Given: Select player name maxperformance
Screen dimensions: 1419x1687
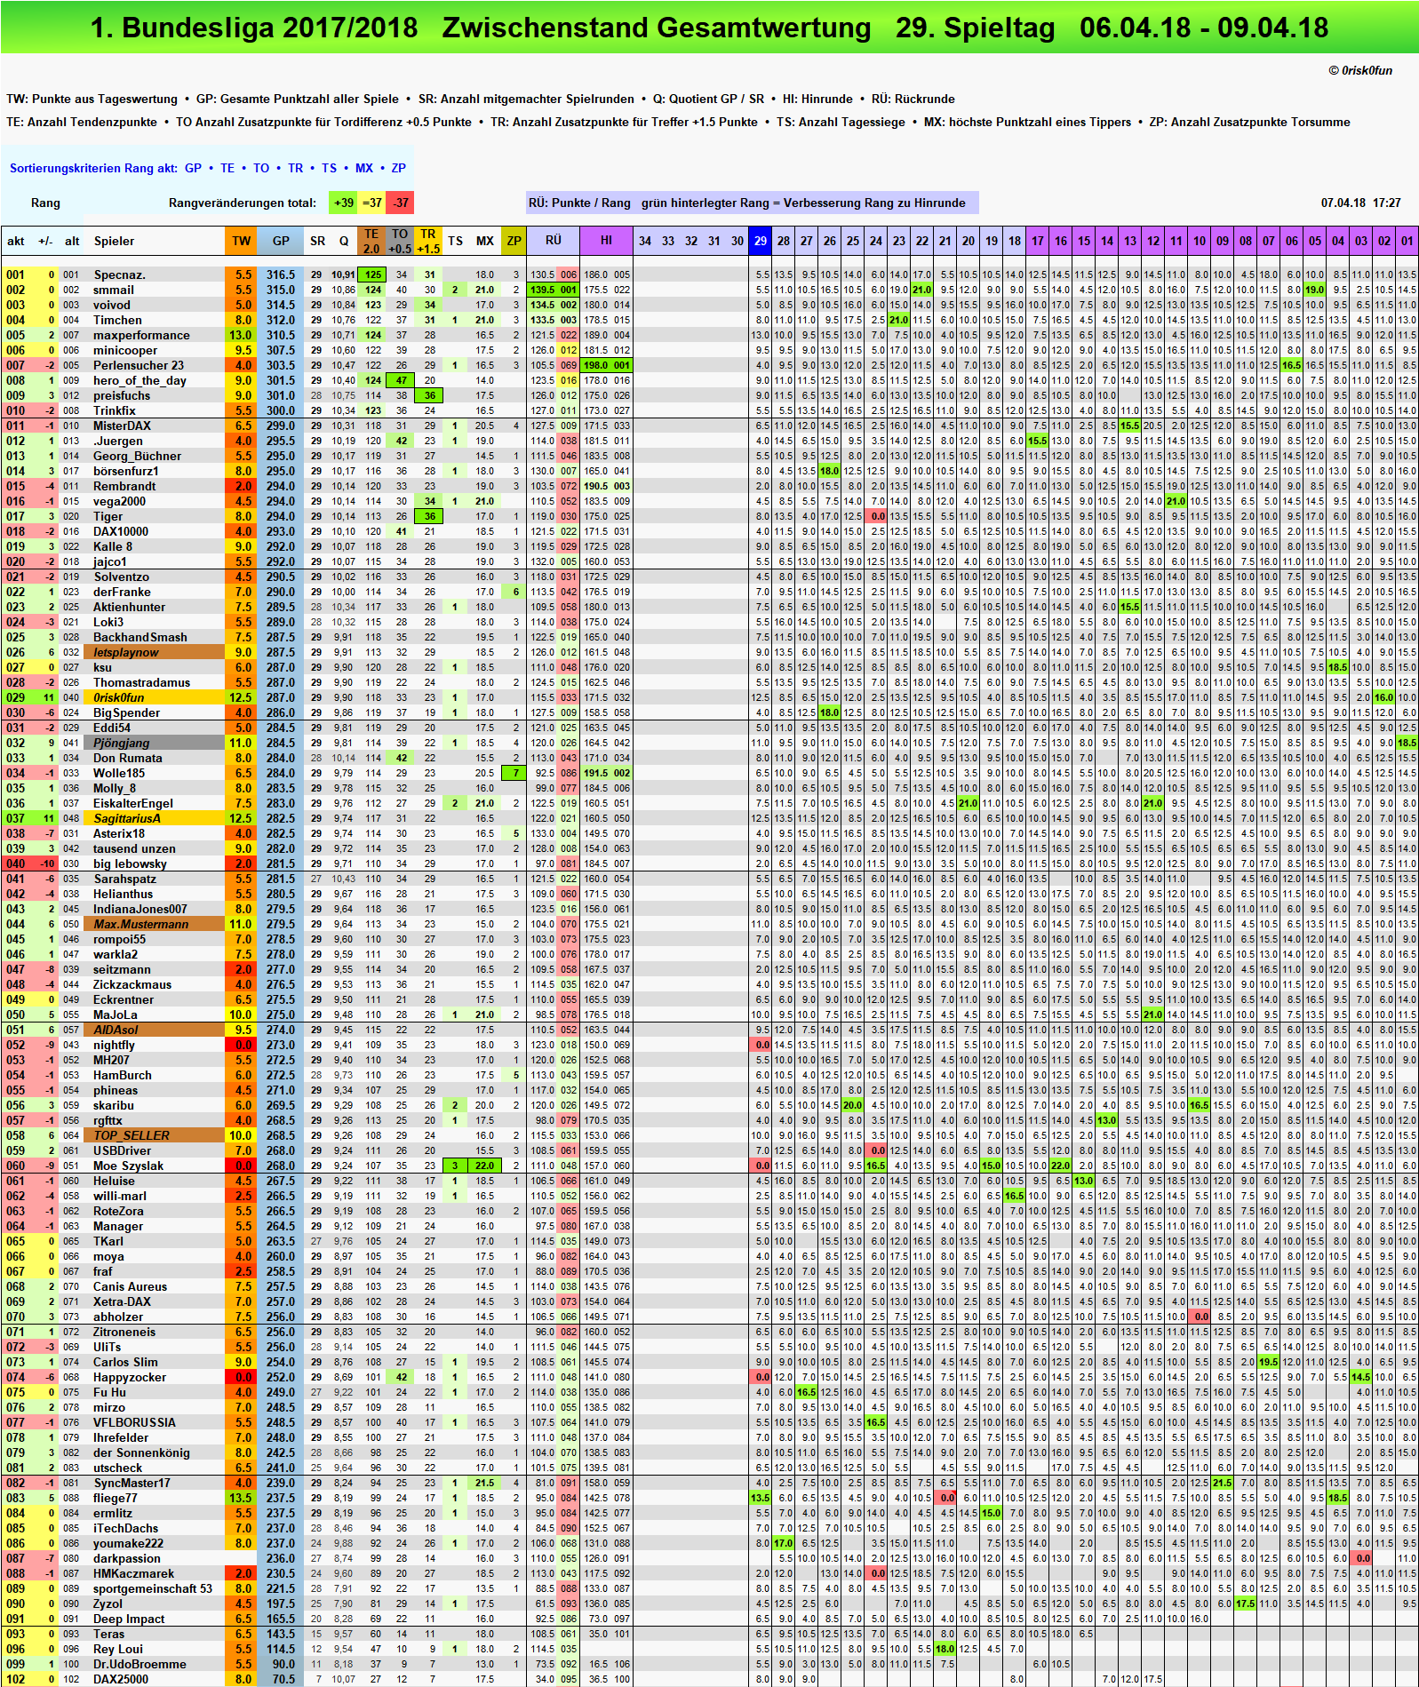Looking at the screenshot, I should click(x=141, y=335).
